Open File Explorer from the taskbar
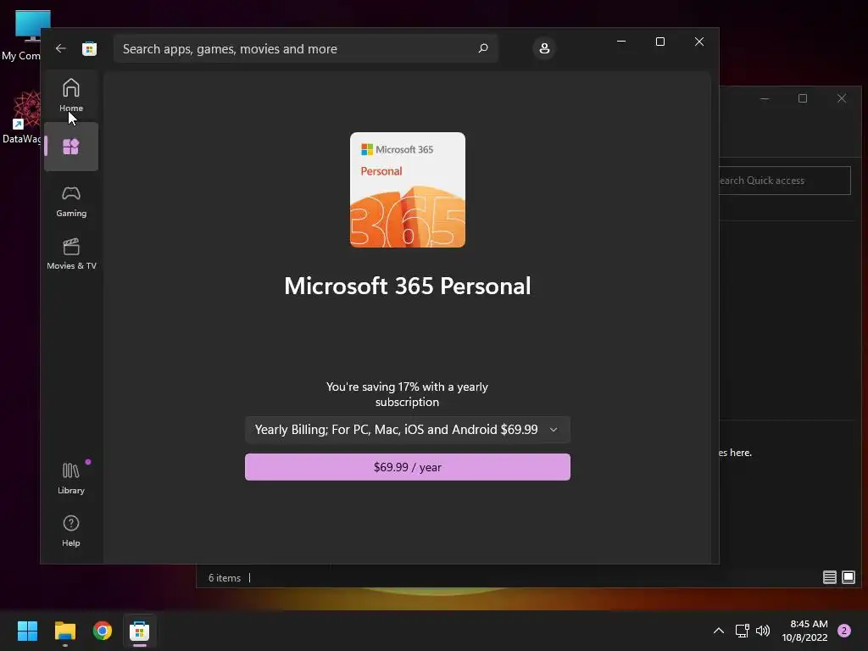 click(65, 631)
